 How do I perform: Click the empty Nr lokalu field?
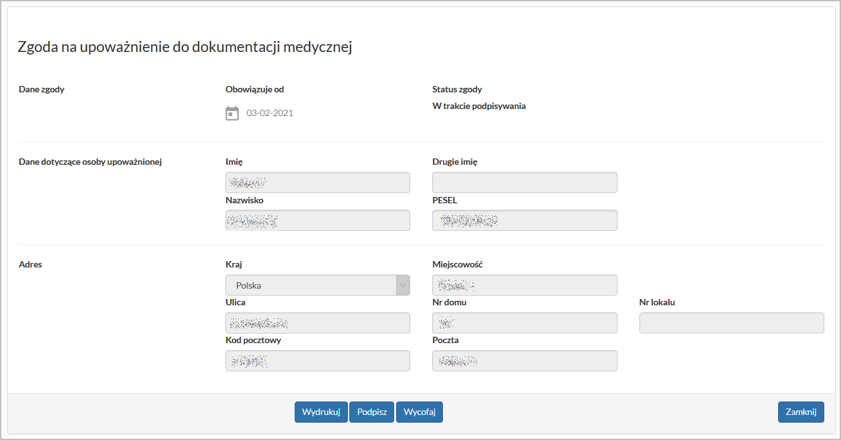point(731,323)
